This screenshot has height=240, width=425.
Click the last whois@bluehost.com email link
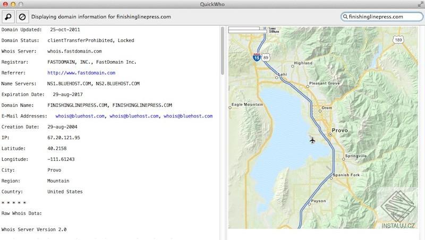[x=188, y=116]
